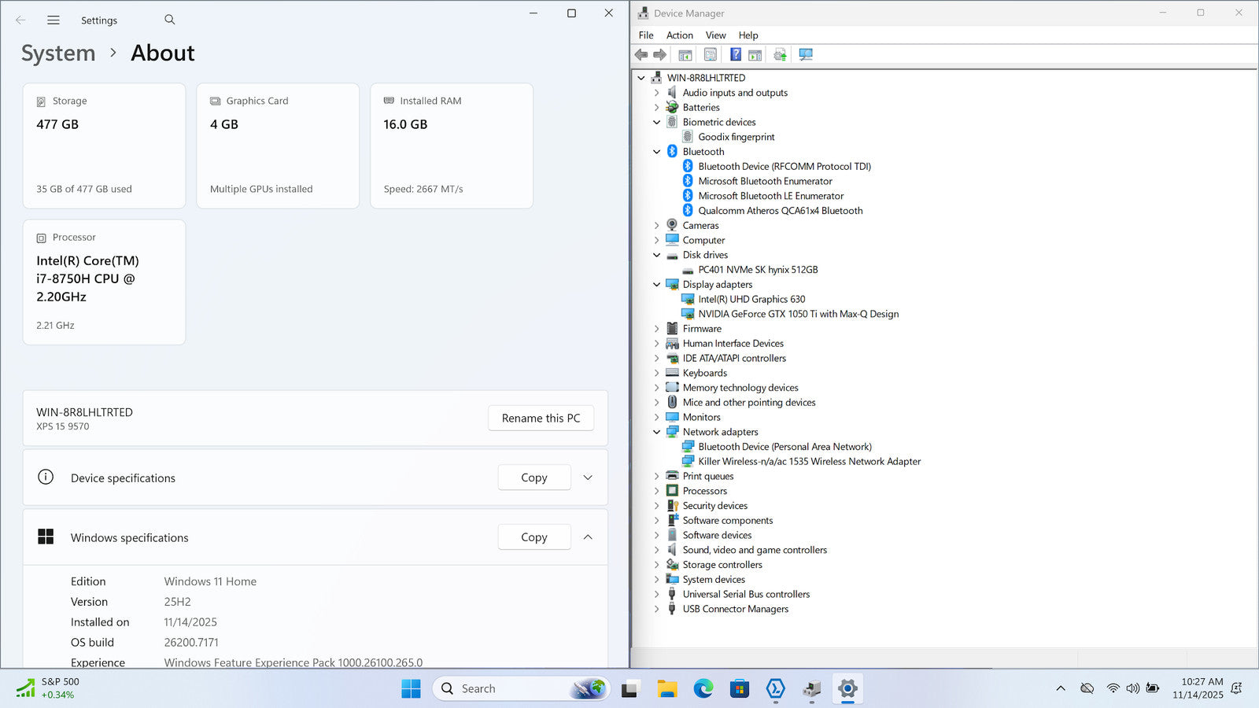Click Scan for hardware changes icon
The height and width of the screenshot is (708, 1259).
[x=806, y=54]
